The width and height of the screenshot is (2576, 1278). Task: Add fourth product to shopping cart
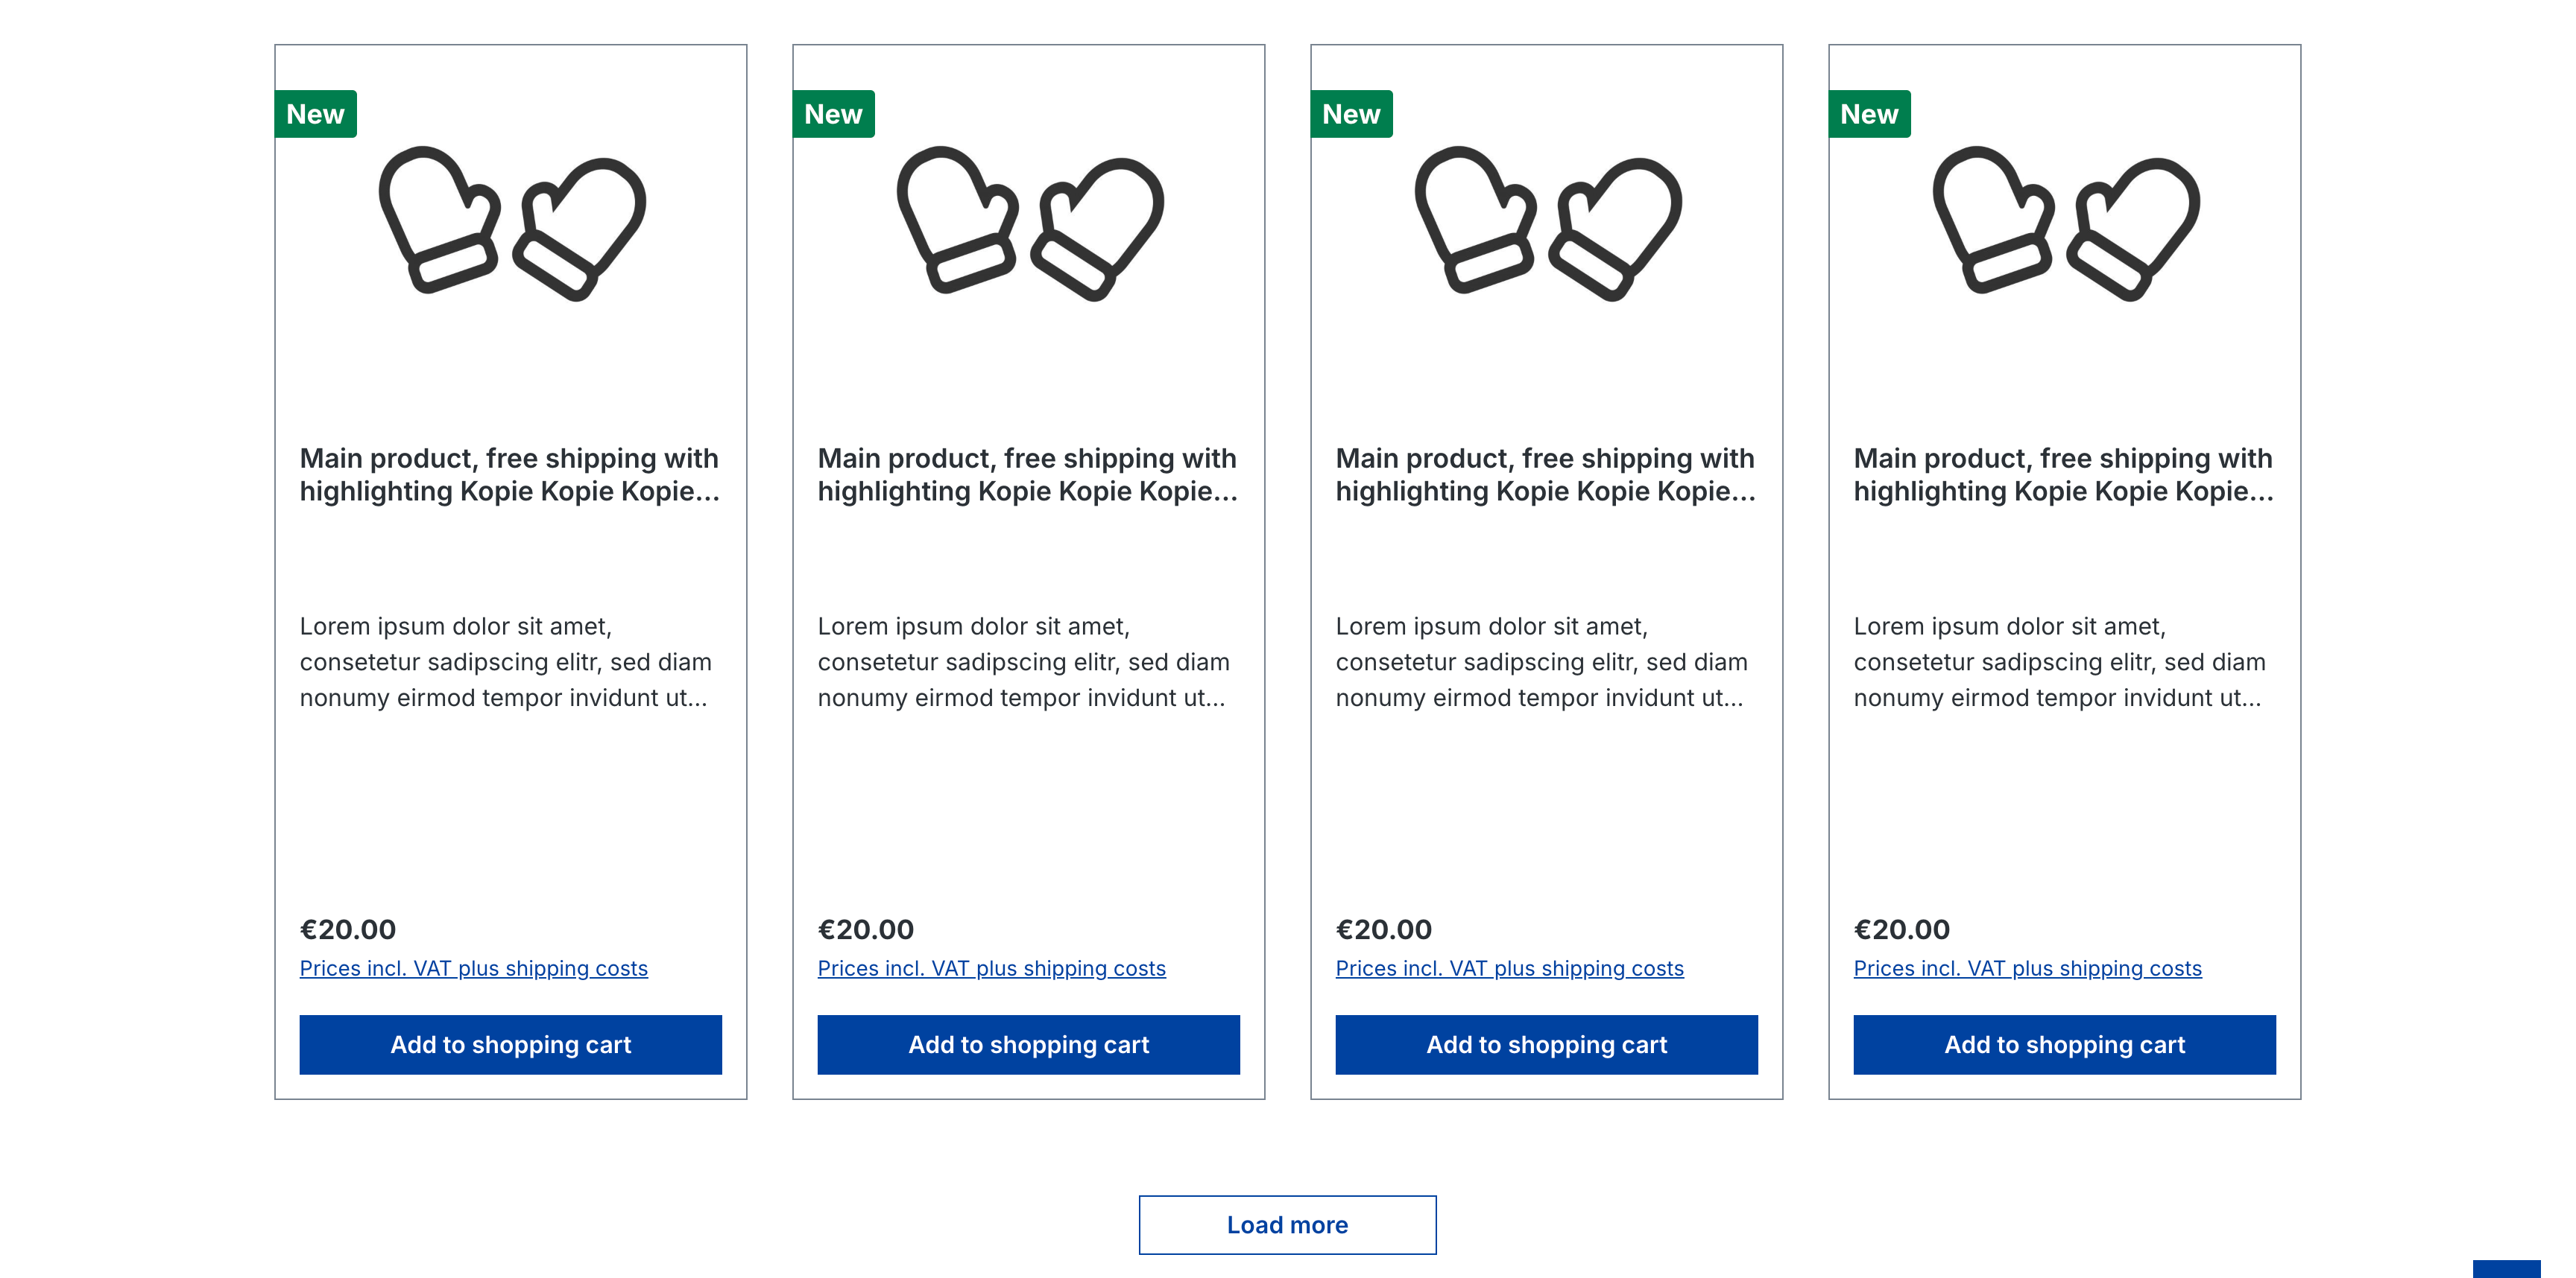[2065, 1044]
